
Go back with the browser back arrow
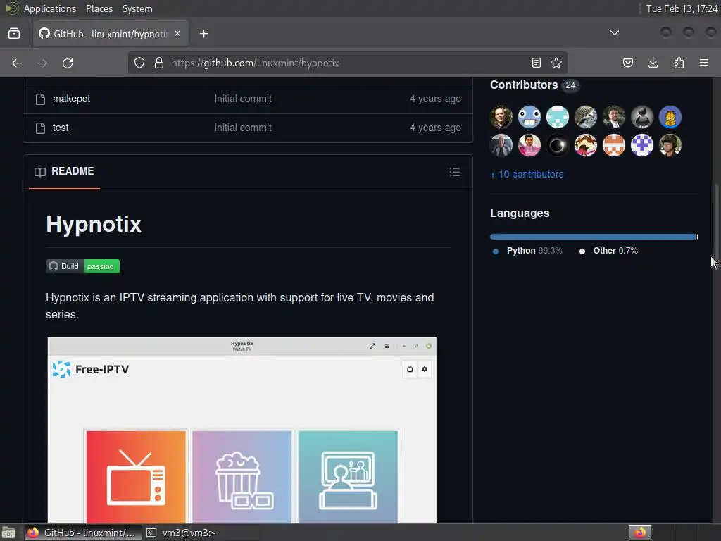click(x=17, y=63)
